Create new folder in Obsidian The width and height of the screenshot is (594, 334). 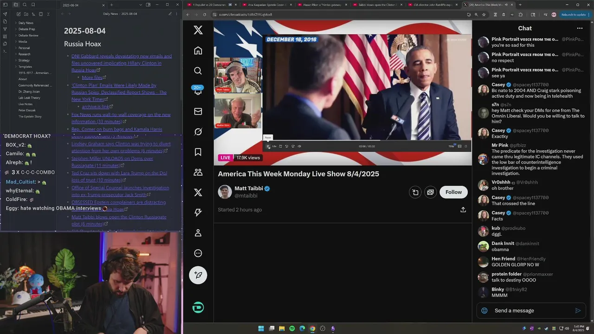tap(26, 14)
